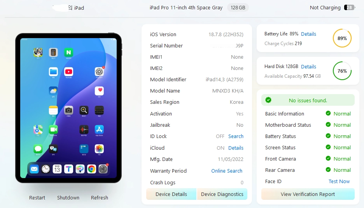
Task: Click the App Store icon on iPad screen
Action: click(x=99, y=129)
